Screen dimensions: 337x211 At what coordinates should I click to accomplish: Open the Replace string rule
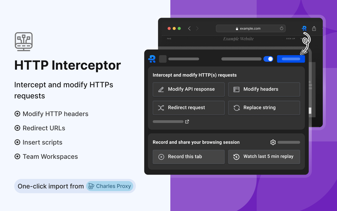click(264, 108)
